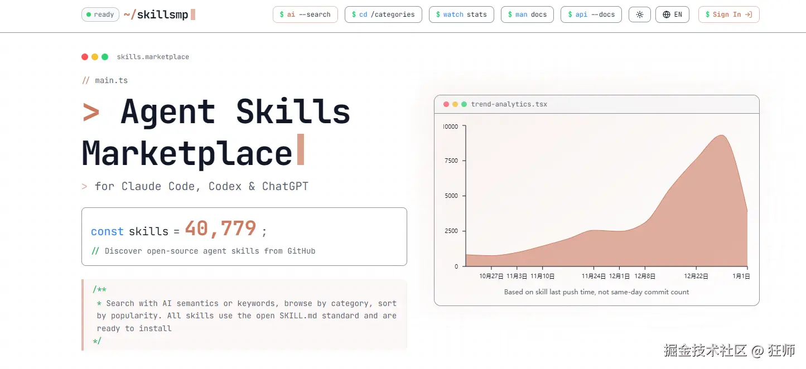Click the 12月22日 axis label

point(696,276)
